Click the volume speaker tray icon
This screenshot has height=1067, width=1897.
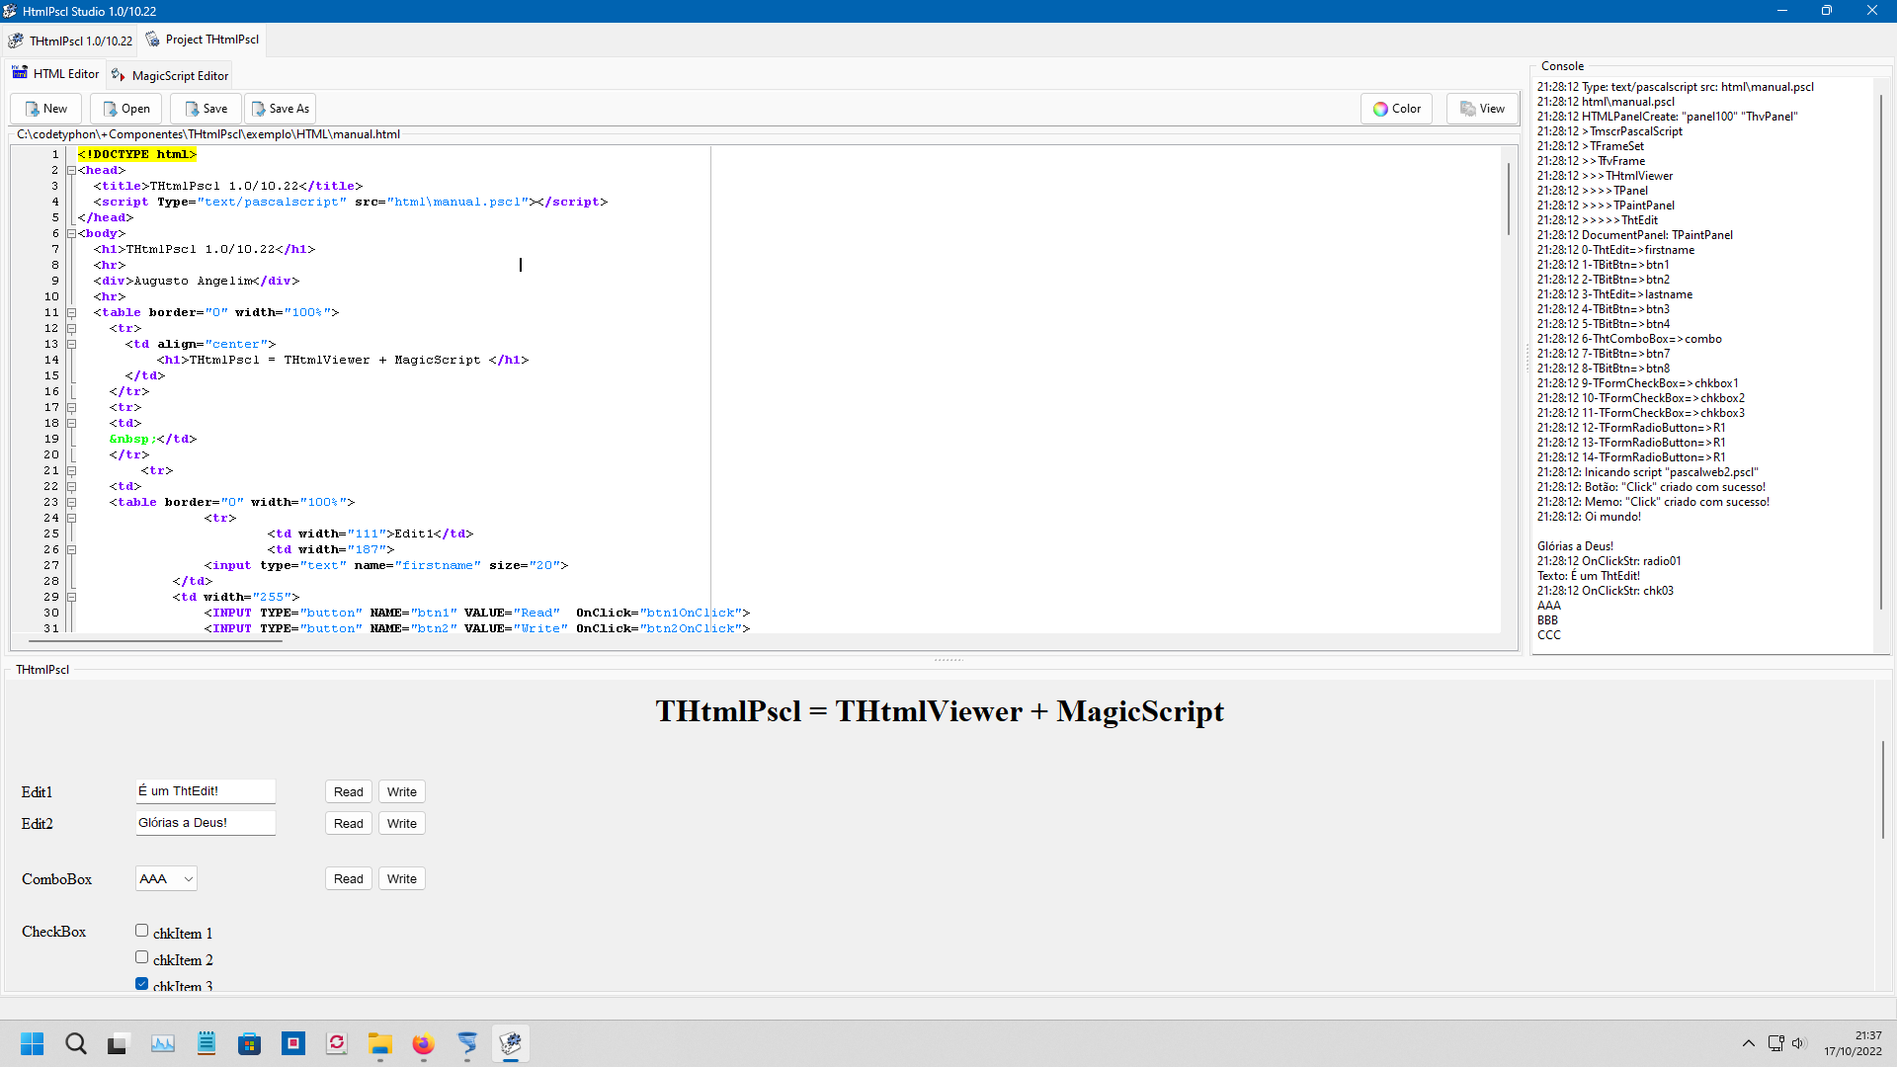[x=1797, y=1043]
